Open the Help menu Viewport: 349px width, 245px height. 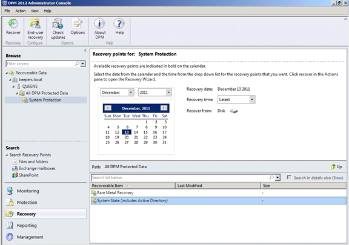(x=47, y=11)
